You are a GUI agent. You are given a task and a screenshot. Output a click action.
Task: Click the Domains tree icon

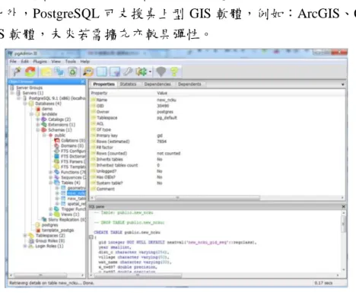click(57, 146)
